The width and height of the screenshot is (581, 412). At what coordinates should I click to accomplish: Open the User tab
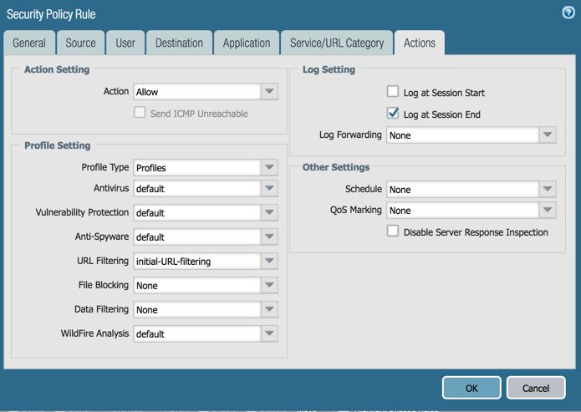pos(125,43)
